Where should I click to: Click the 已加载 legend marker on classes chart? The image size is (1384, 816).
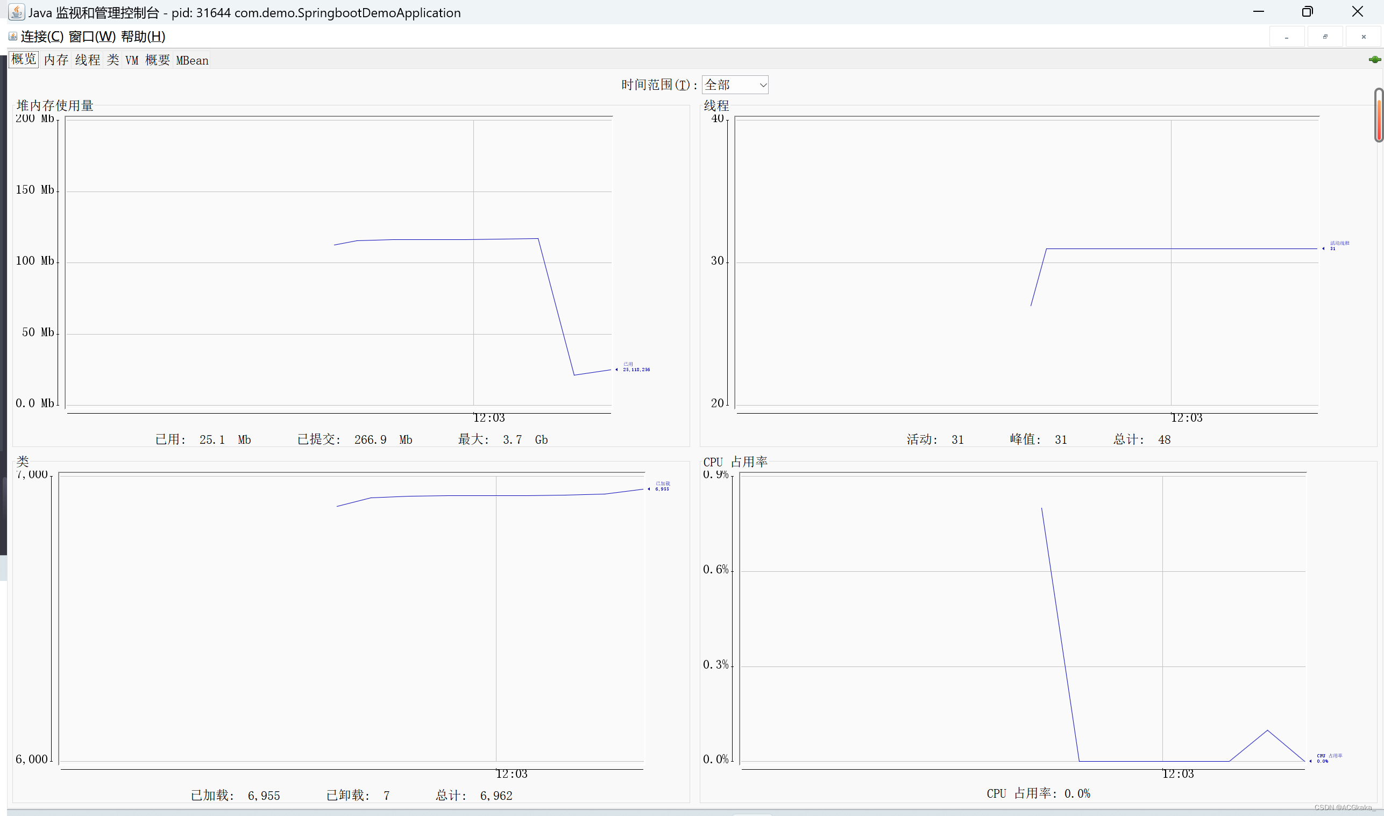[659, 486]
